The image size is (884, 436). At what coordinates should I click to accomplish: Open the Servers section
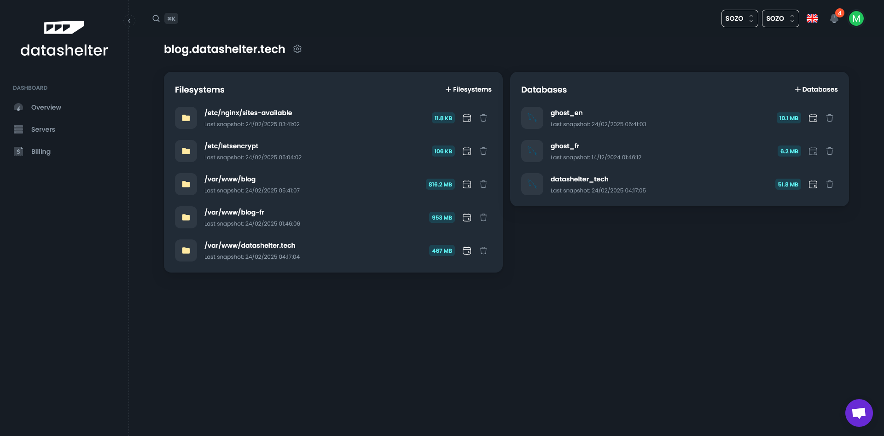pos(43,129)
